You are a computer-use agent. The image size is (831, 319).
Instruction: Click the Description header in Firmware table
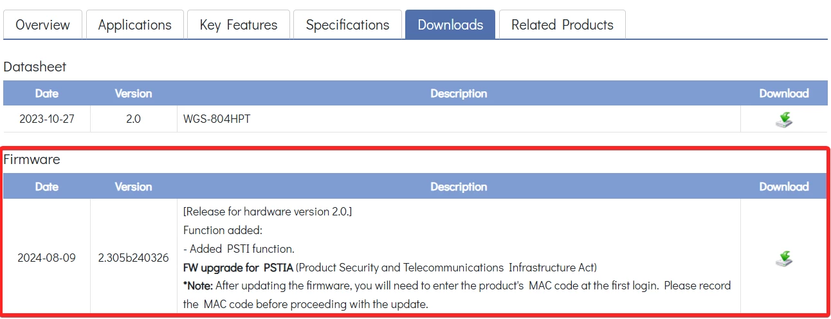459,187
